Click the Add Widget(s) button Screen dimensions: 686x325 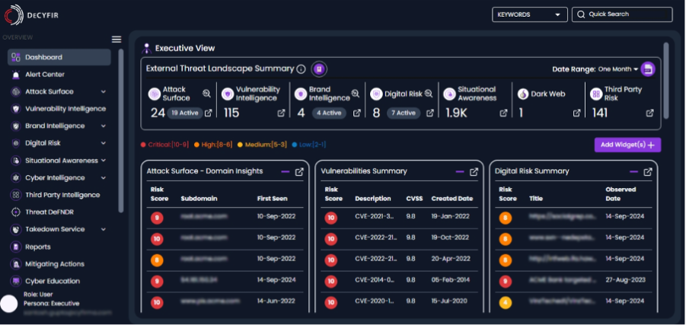(627, 145)
